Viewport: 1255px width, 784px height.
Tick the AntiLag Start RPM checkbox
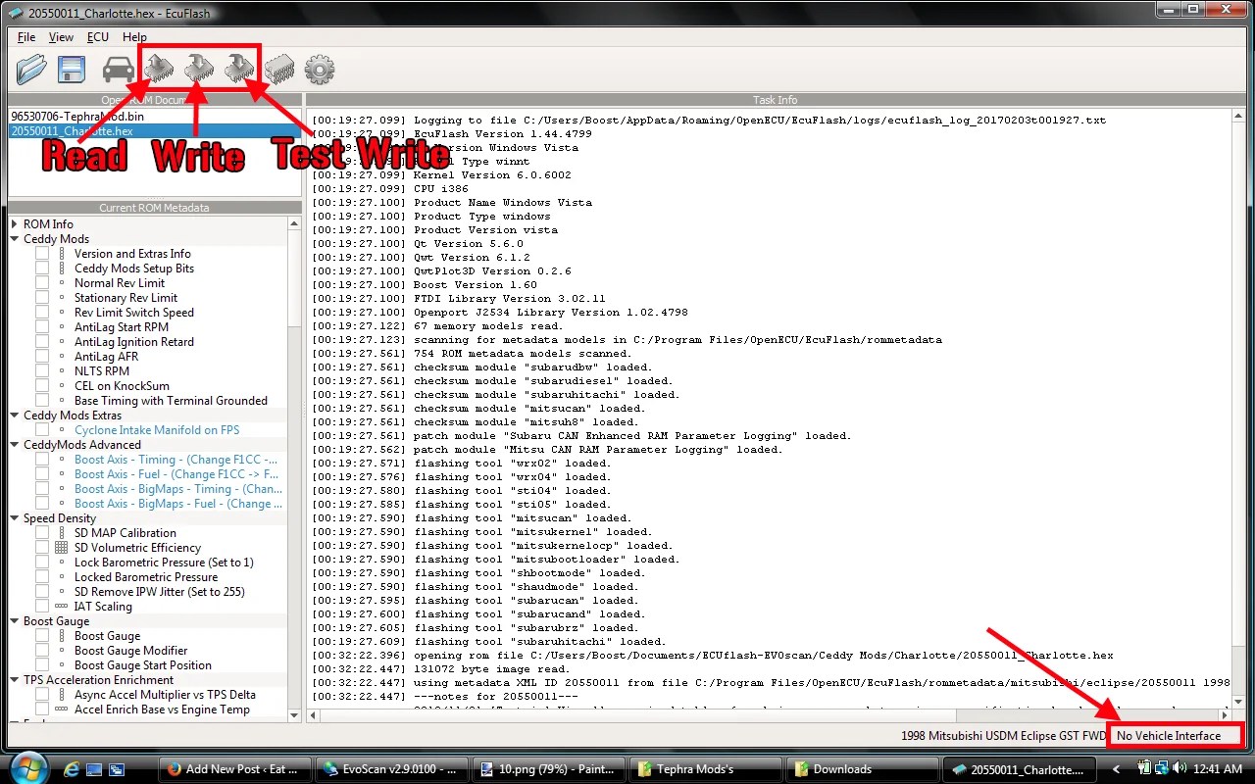tap(42, 326)
